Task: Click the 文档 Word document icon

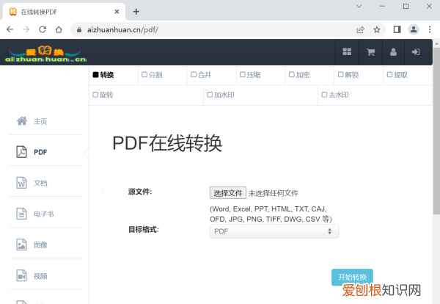Action: [x=21, y=183]
